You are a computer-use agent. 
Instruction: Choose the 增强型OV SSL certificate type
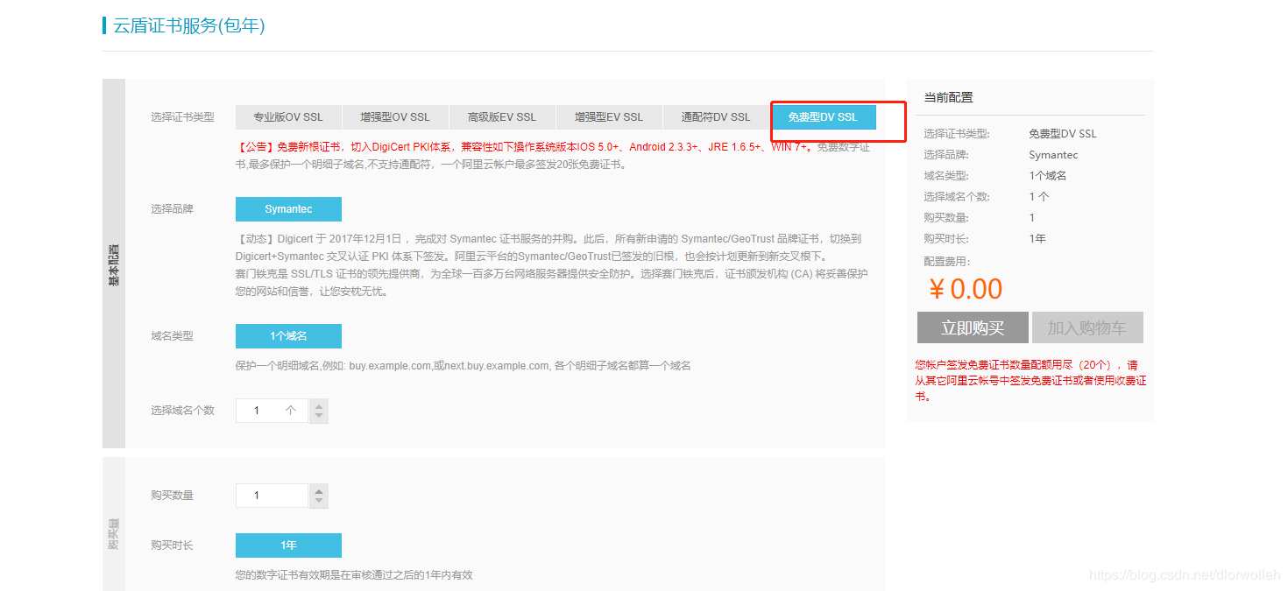[x=395, y=117]
